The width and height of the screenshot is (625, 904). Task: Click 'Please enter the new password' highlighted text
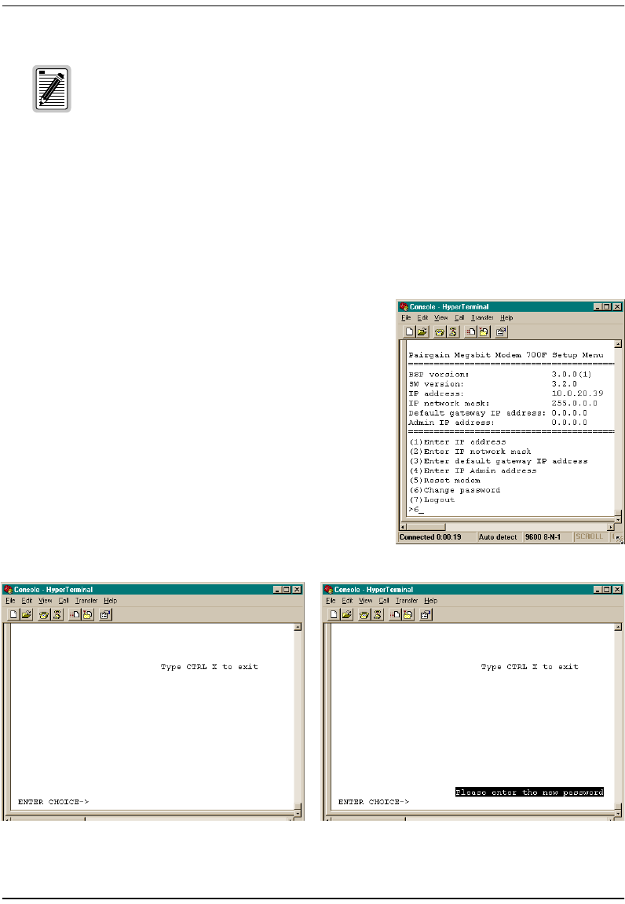click(x=529, y=792)
